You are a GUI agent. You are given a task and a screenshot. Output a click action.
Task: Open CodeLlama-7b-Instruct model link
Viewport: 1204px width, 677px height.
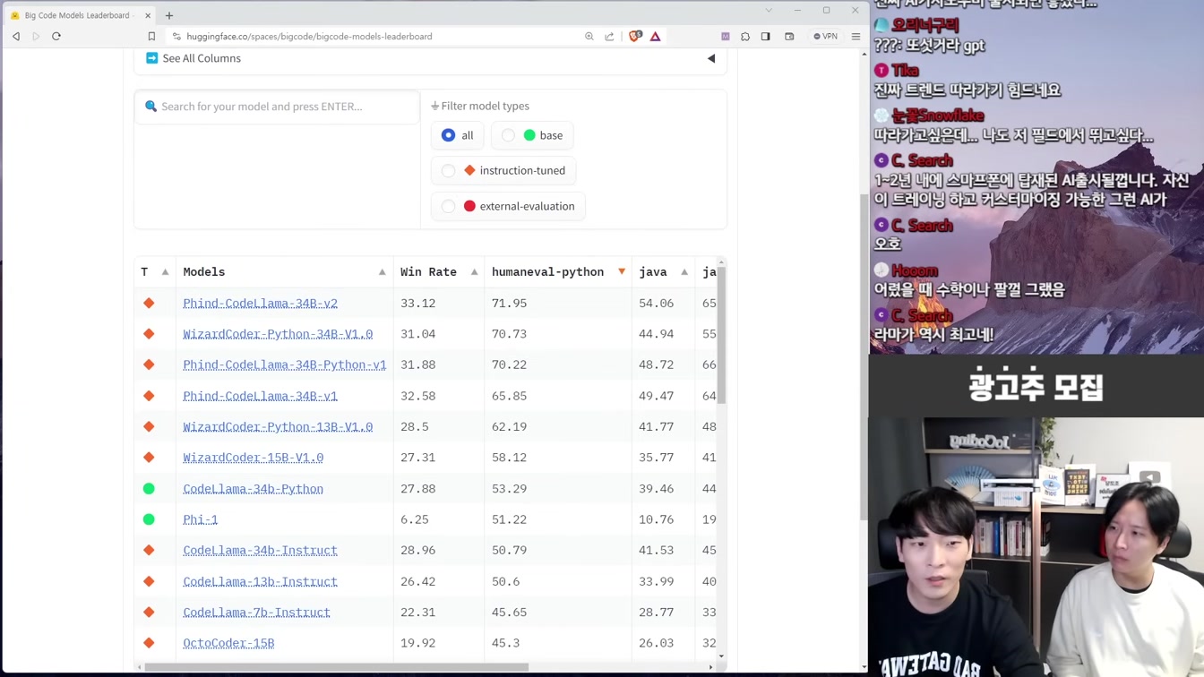[256, 613]
